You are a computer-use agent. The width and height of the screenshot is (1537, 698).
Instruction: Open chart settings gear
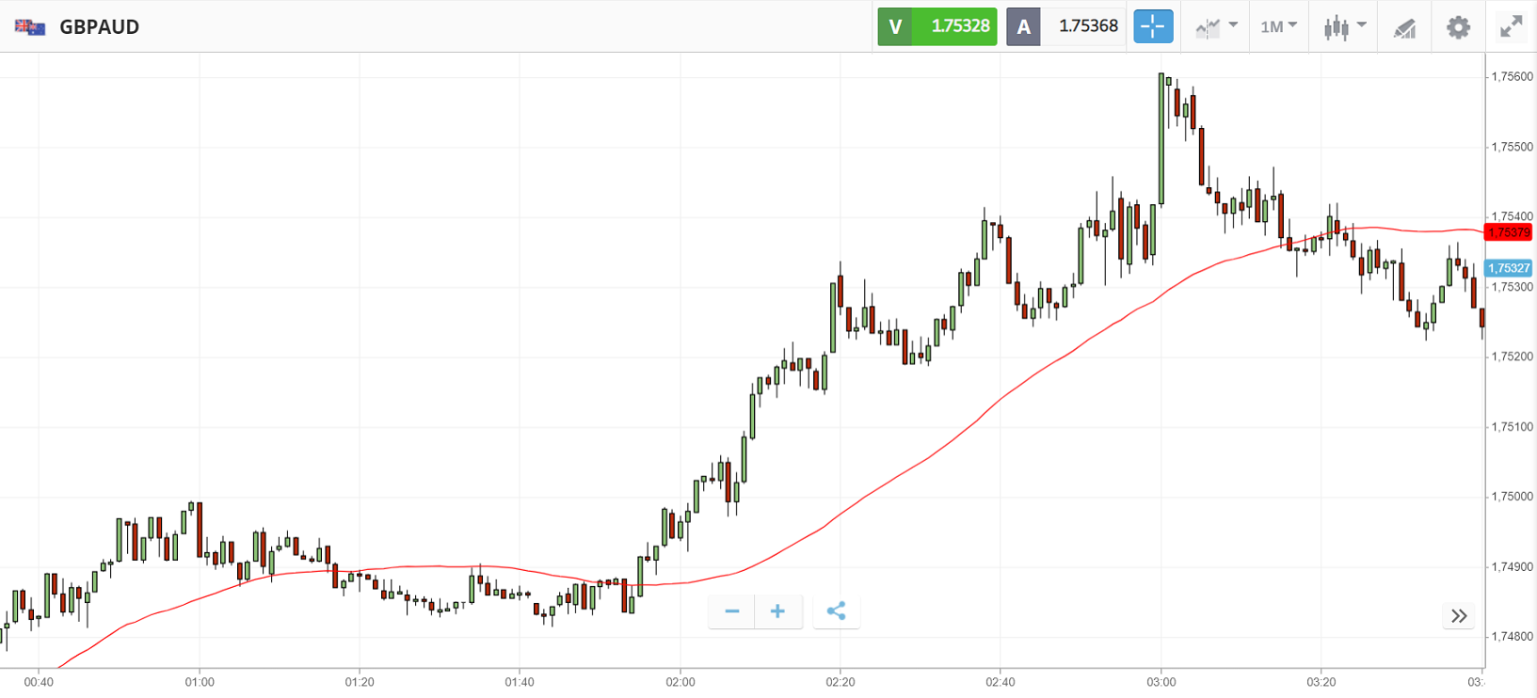coord(1458,27)
